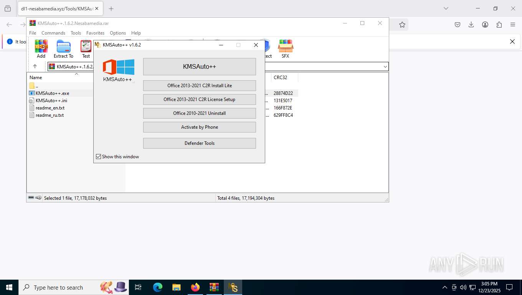Open the Favorites menu
The image size is (522, 295).
point(95,33)
